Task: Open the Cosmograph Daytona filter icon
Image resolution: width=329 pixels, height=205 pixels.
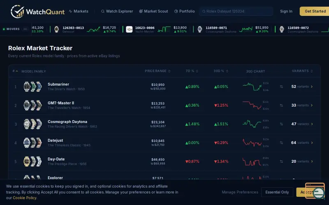Action: [281, 124]
